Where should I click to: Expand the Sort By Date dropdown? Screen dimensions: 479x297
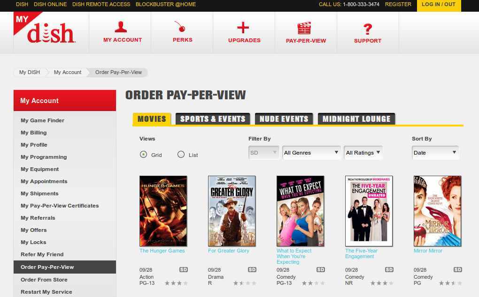pyautogui.click(x=435, y=153)
